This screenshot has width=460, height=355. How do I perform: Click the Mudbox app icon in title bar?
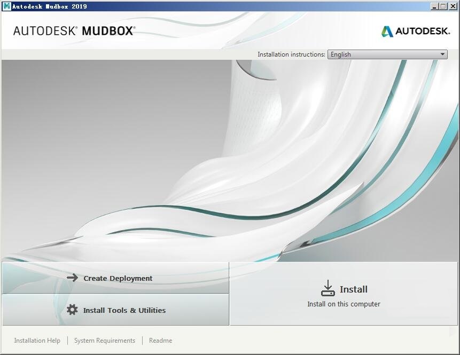(6, 6)
